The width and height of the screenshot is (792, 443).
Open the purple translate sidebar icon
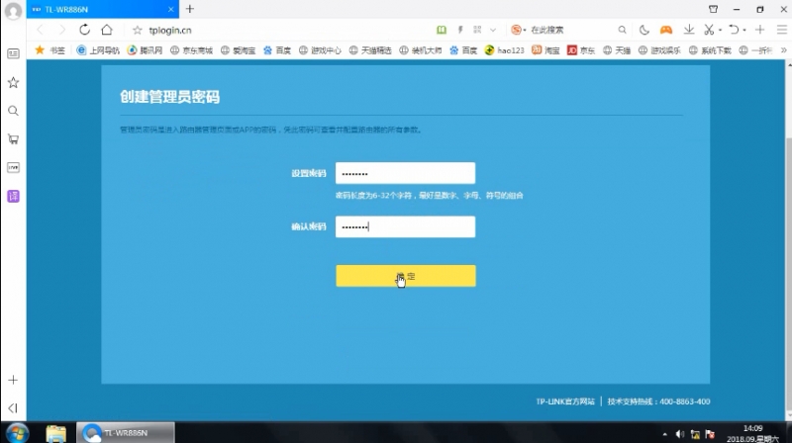tap(13, 196)
